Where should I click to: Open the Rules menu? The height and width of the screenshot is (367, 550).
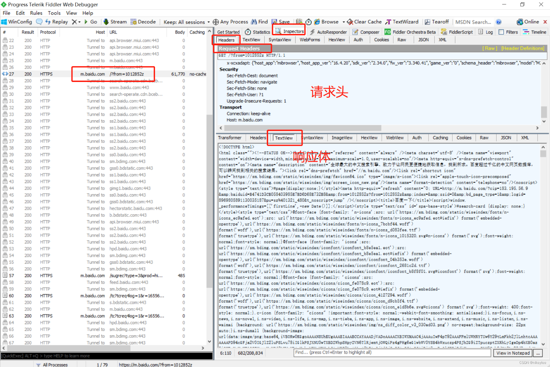coord(36,13)
